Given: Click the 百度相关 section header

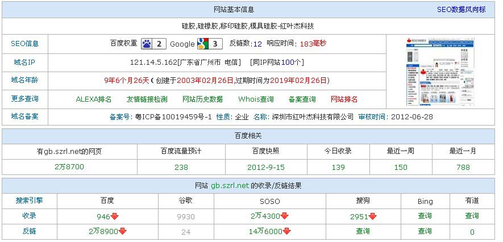Looking at the screenshot, I should pyautogui.click(x=248, y=136).
